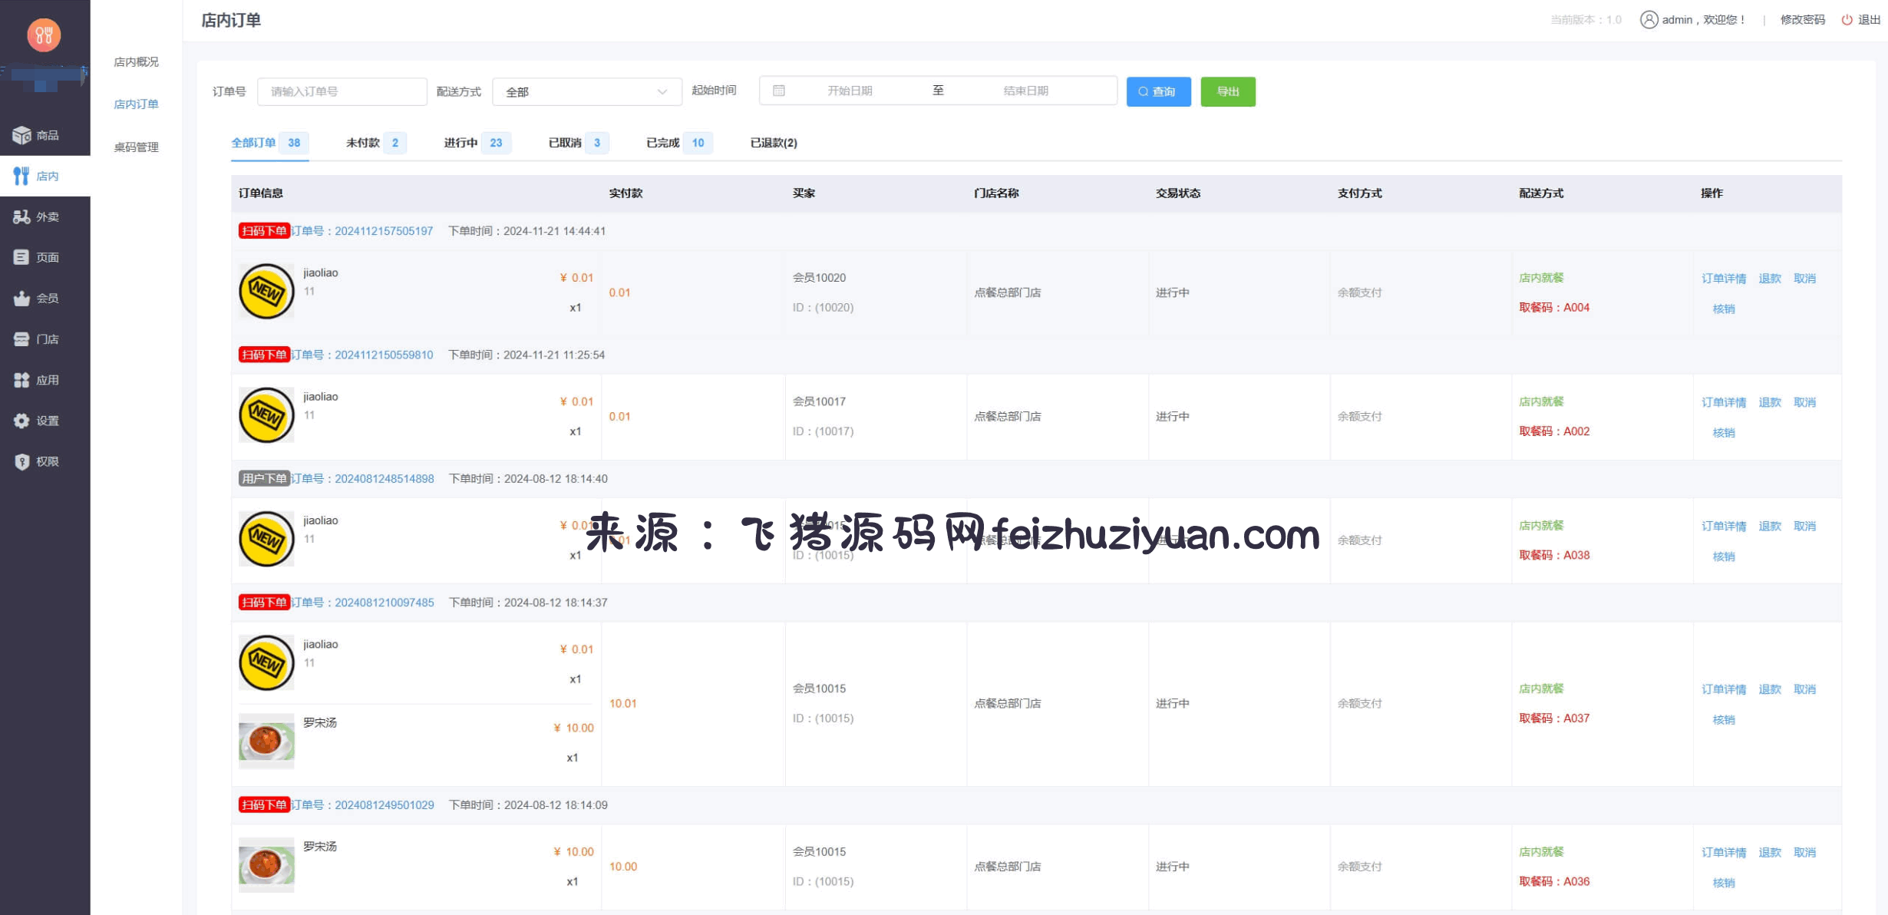
Task: Click the blue 查询 search button
Action: [x=1157, y=92]
